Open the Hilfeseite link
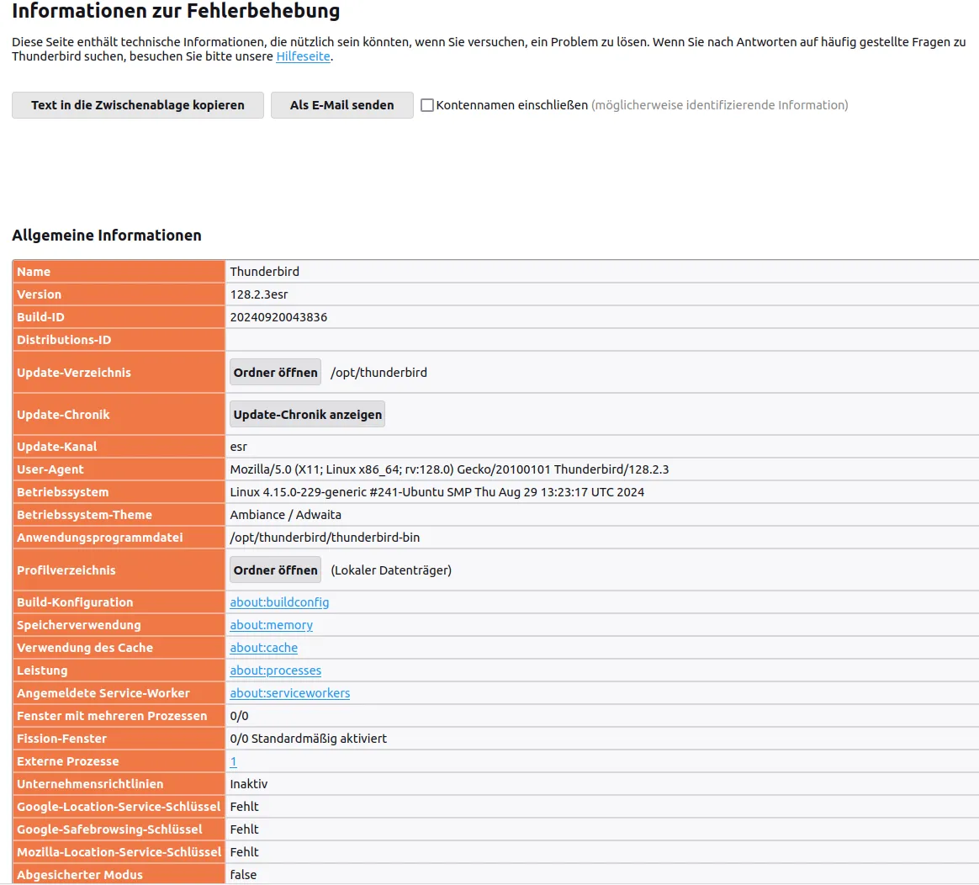Screen dimensions: 979x885 click(x=303, y=56)
